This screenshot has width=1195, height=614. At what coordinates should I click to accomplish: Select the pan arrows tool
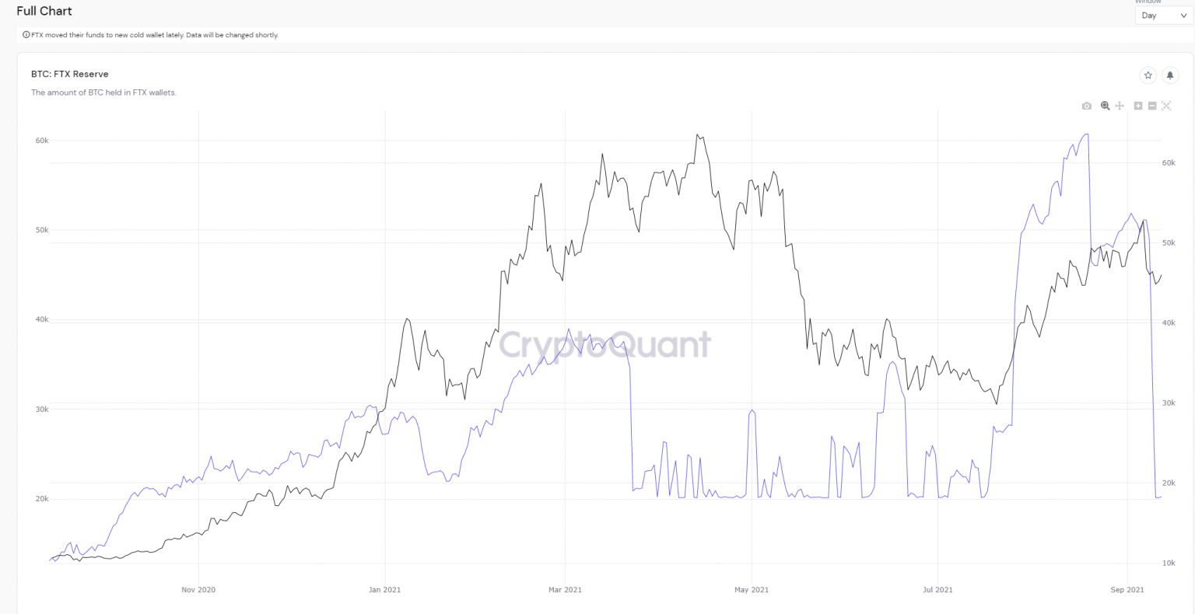pos(1120,106)
